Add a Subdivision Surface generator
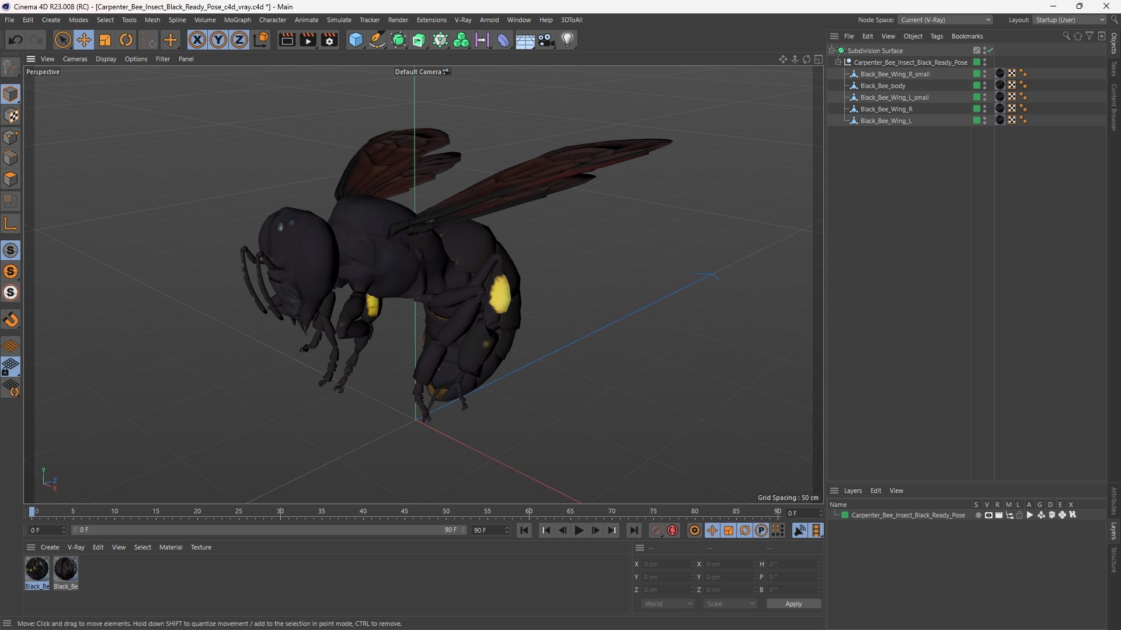This screenshot has width=1121, height=630. click(x=398, y=40)
